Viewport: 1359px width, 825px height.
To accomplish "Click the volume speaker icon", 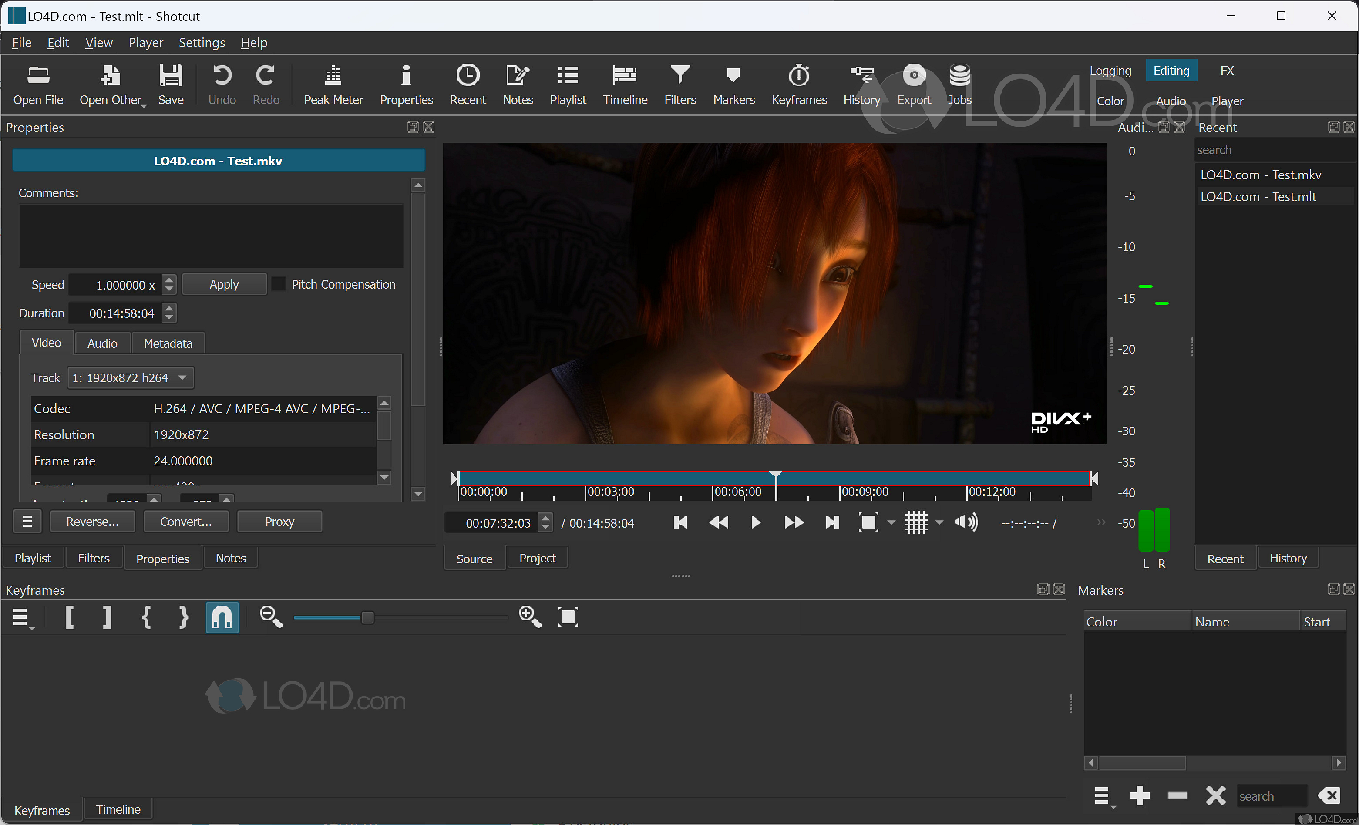I will [966, 522].
